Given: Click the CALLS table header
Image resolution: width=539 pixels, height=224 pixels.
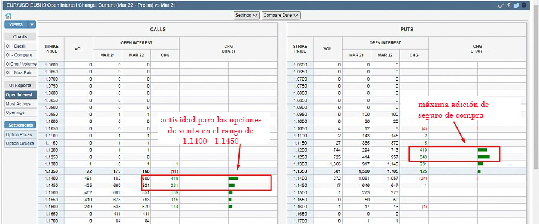Looking at the screenshot, I should (x=158, y=29).
